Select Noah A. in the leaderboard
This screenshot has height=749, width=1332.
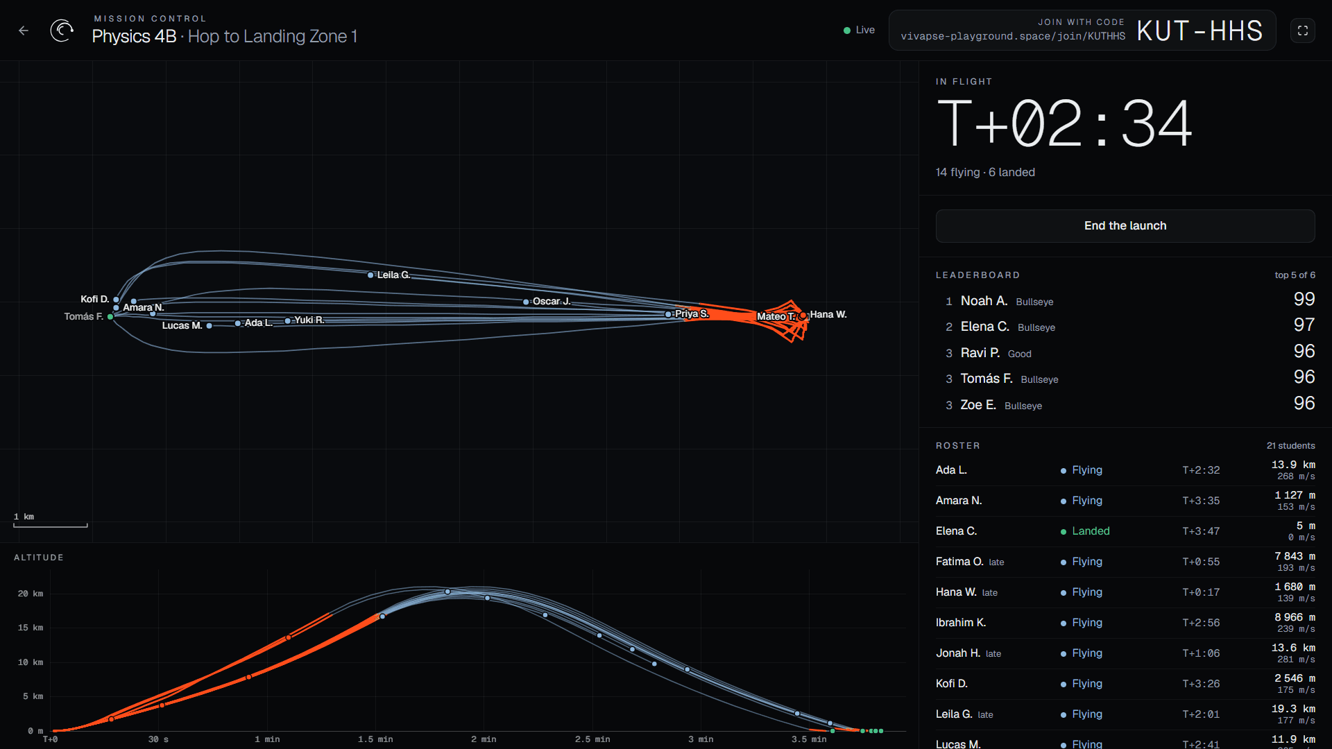(x=1125, y=300)
